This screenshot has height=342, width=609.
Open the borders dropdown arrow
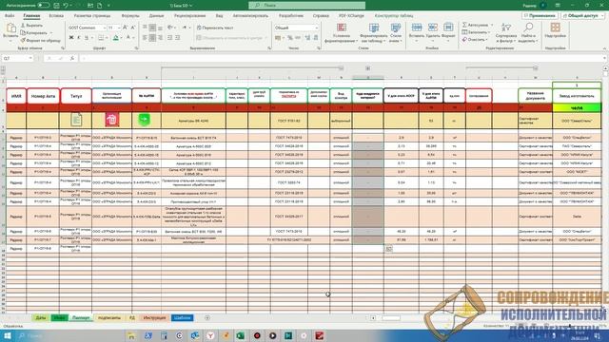click(x=108, y=38)
